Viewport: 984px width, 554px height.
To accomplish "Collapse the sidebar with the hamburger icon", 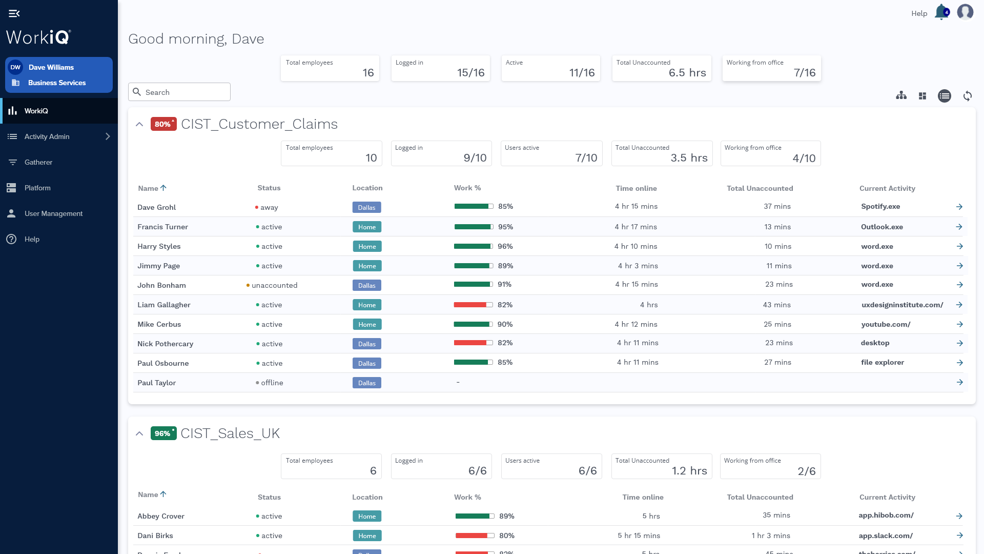I will [x=14, y=13].
